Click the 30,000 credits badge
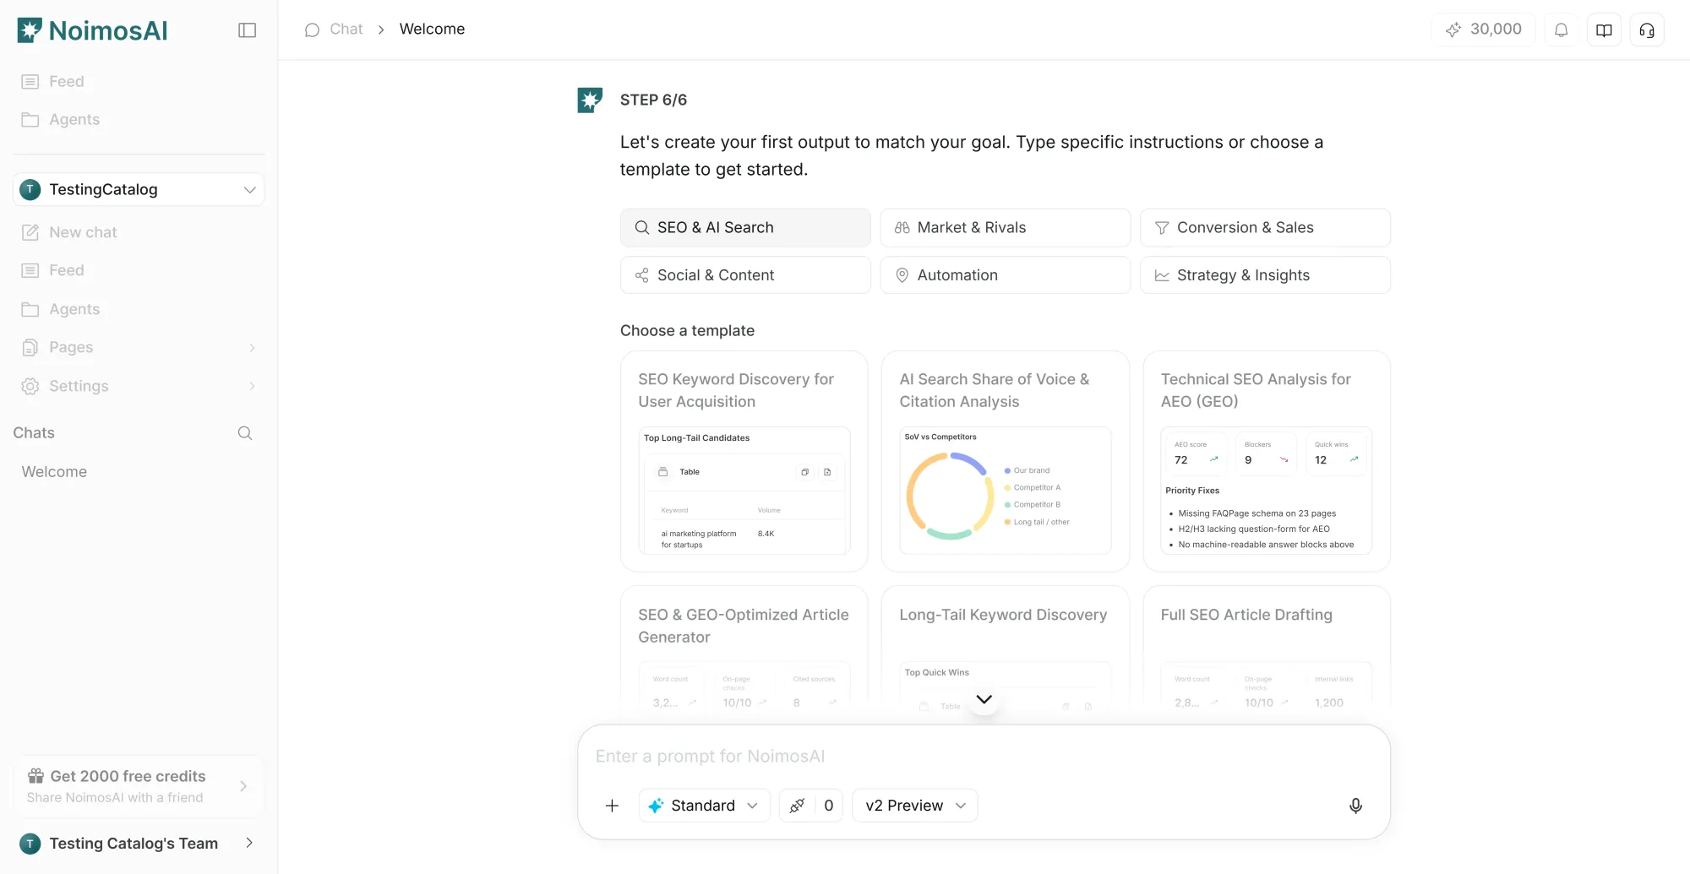1690x874 pixels. pos(1484,30)
